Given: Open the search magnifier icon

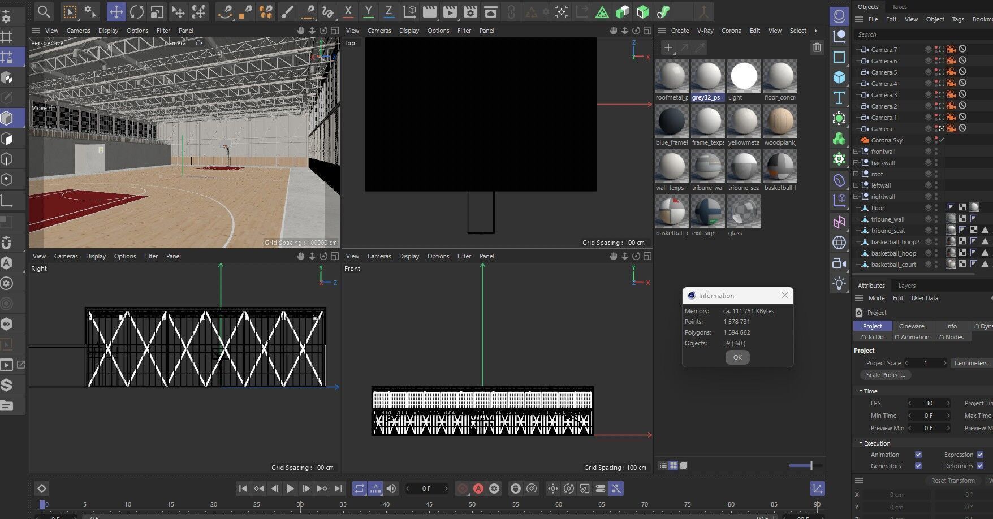Looking at the screenshot, I should tap(44, 12).
